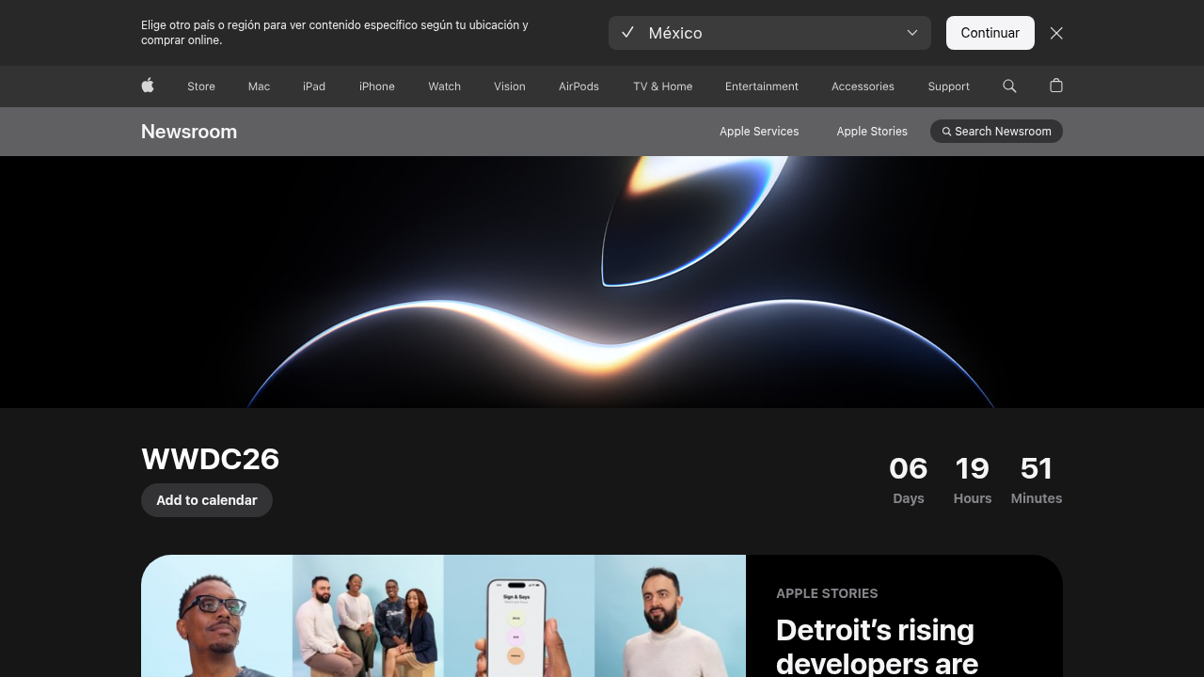Open the Entertainment menu
Viewport: 1204px width, 677px height.
click(762, 87)
